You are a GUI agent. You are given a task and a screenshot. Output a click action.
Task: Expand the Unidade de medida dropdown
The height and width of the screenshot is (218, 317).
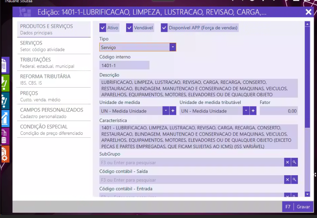[166, 111]
